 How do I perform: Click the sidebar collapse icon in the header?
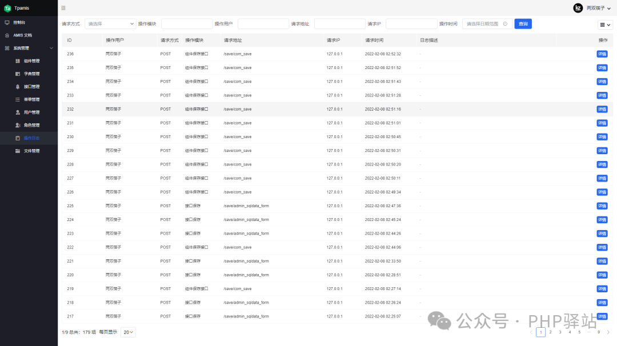(63, 7)
